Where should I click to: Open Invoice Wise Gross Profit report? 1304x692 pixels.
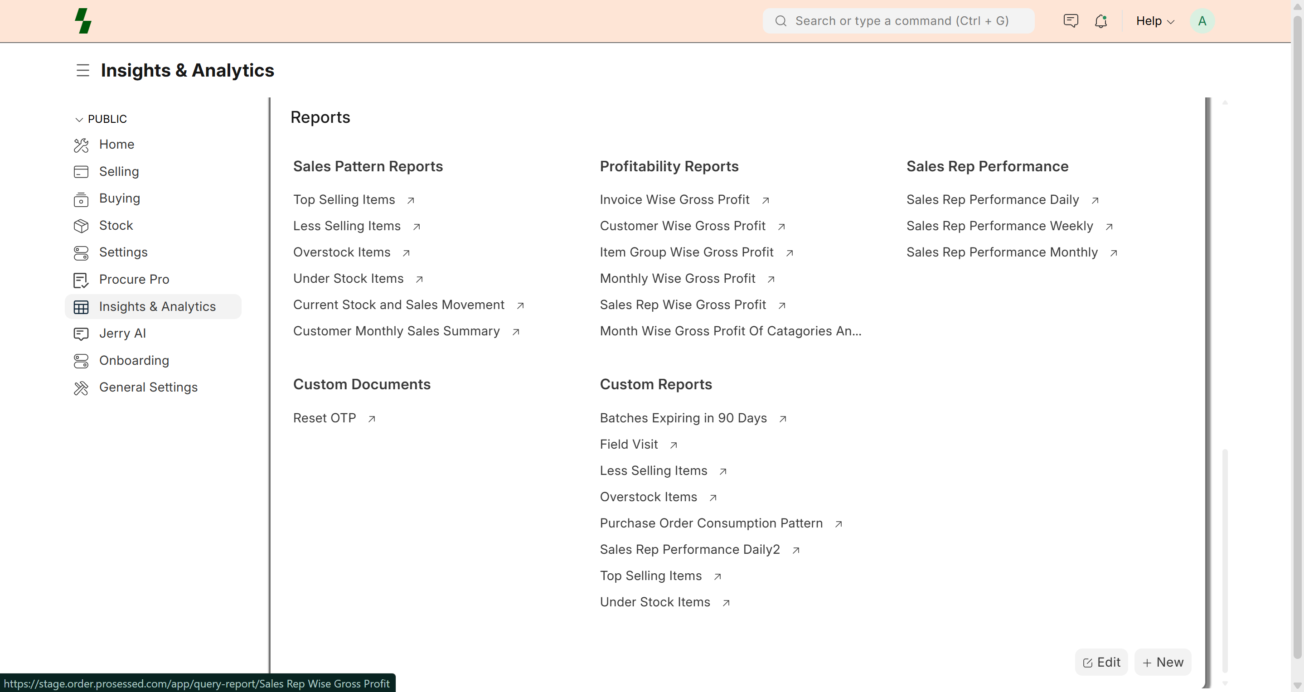coord(674,199)
